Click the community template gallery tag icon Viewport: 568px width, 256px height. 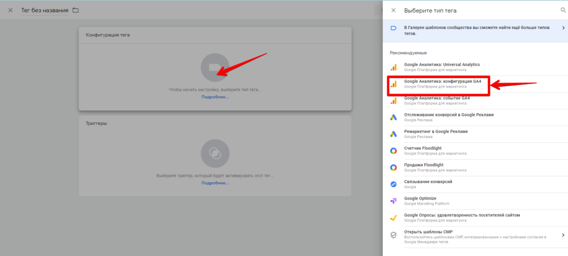[x=393, y=28]
